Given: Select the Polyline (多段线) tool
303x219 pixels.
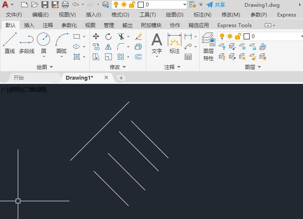Looking at the screenshot, I should tap(27, 43).
